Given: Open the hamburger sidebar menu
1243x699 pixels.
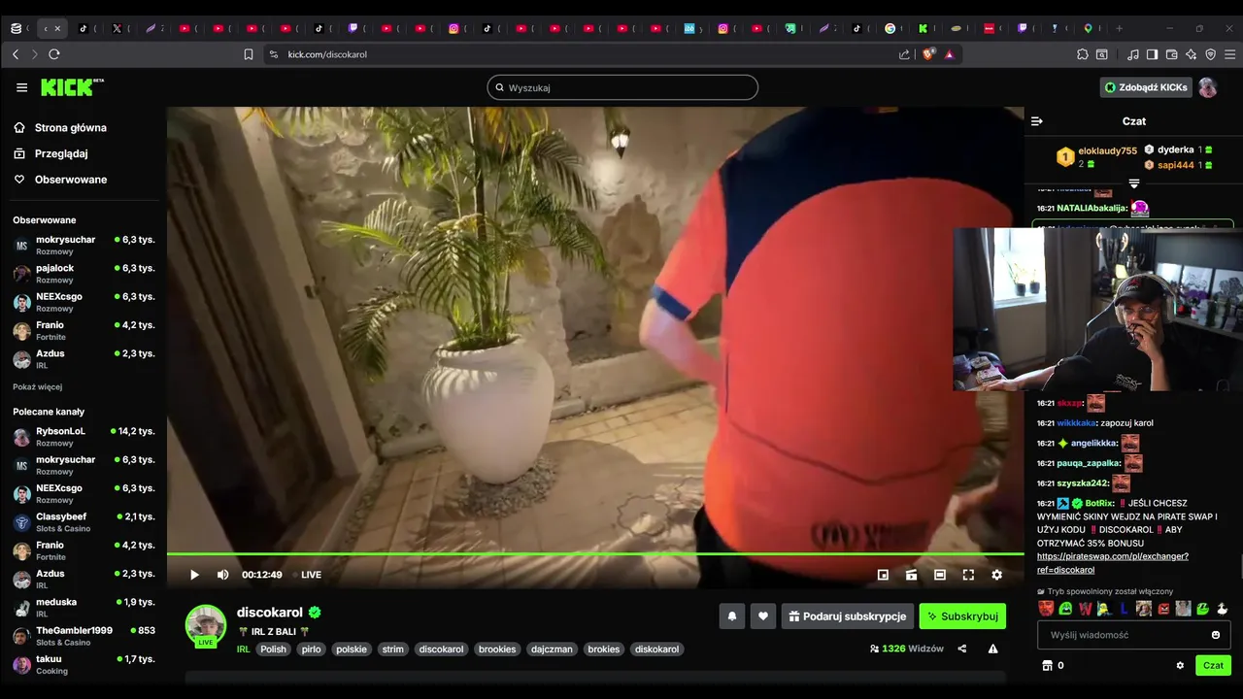Looking at the screenshot, I should (x=21, y=87).
